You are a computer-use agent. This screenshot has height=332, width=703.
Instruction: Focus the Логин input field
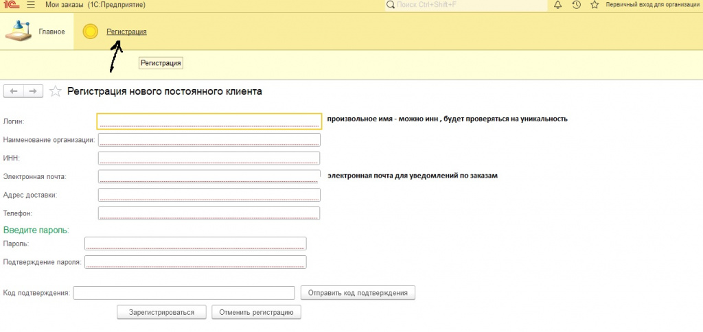[x=209, y=121]
